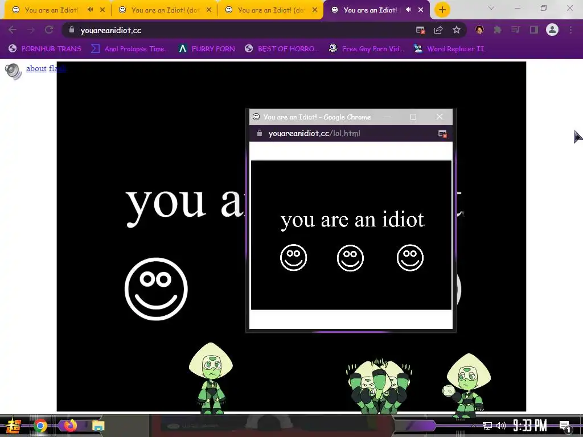Click the speaker icon beside the about link
The image size is (583, 437).
click(x=14, y=71)
